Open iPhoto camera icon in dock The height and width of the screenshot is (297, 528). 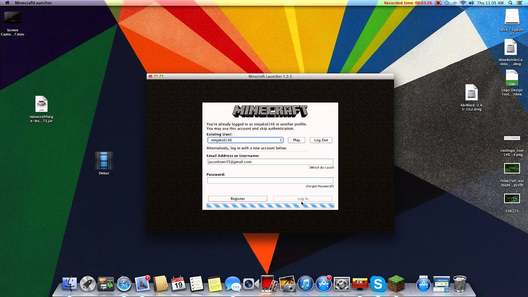[287, 284]
